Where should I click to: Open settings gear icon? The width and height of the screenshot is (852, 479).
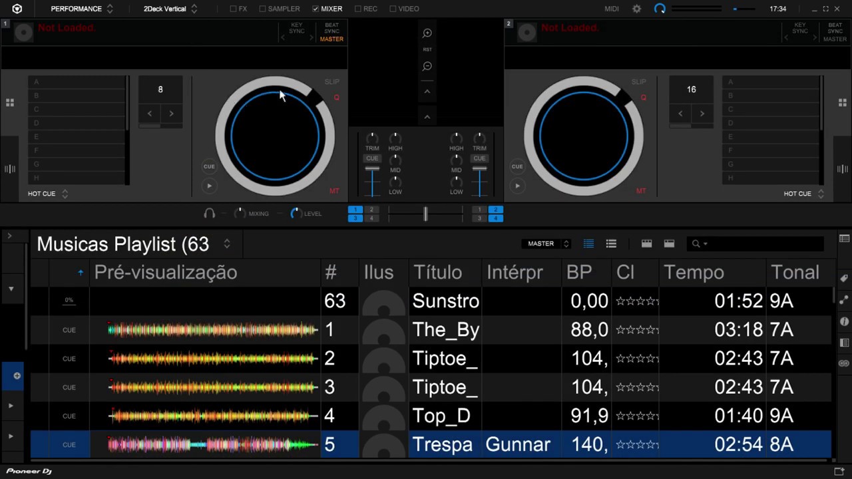pyautogui.click(x=637, y=9)
